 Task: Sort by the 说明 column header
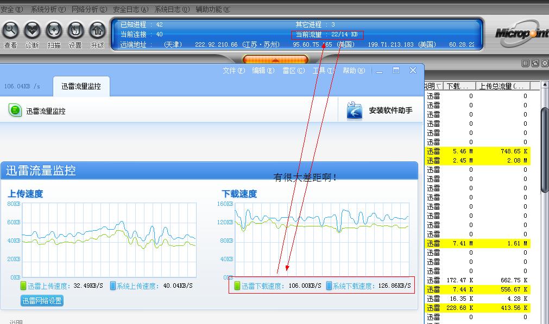(433, 86)
